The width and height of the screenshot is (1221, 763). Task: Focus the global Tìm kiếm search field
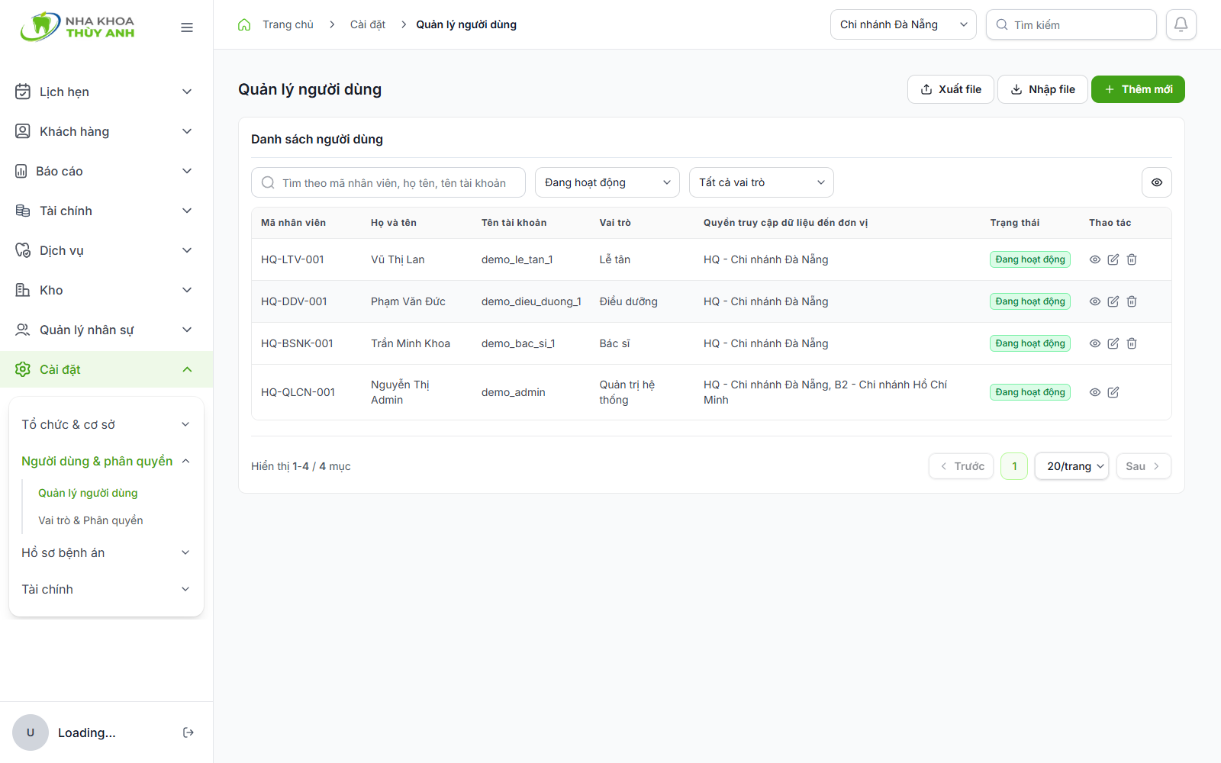(1071, 24)
